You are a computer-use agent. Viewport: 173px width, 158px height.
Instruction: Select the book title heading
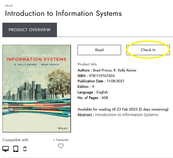coord(63,13)
